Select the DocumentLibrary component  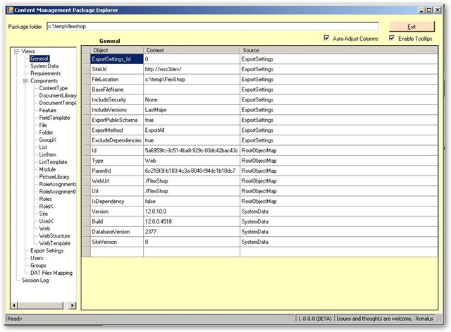coord(58,96)
